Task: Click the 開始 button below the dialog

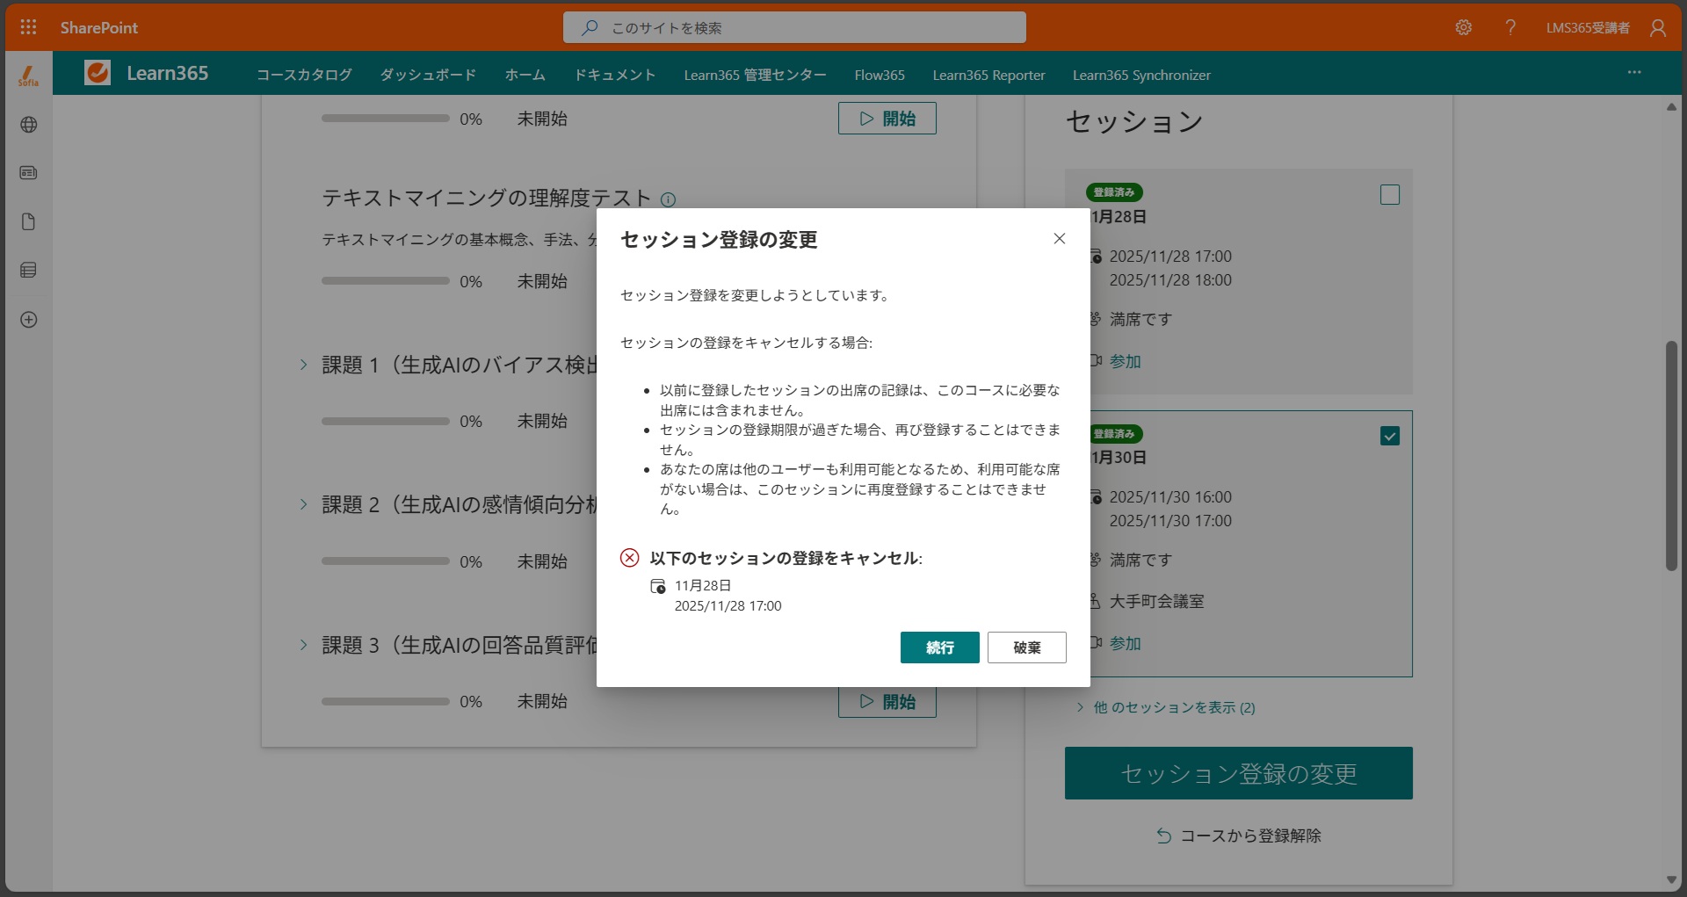Action: tap(887, 702)
